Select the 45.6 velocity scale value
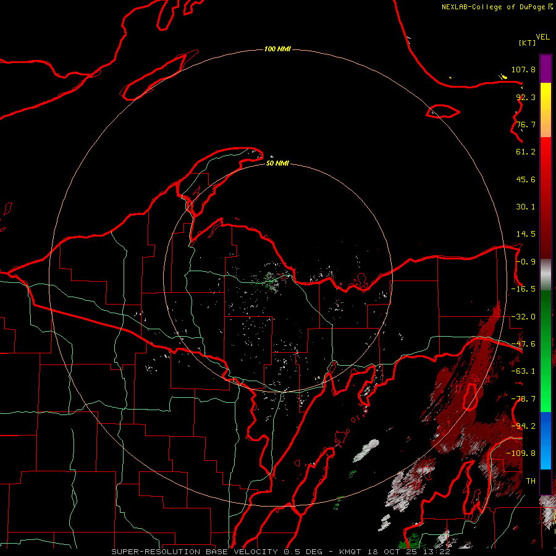This screenshot has height=556, width=556. tap(526, 179)
